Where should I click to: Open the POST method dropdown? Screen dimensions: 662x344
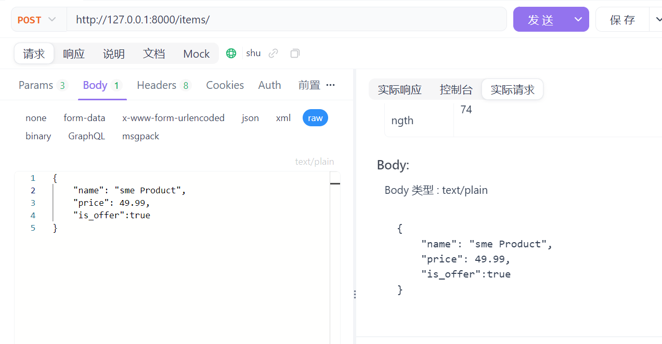click(x=38, y=20)
